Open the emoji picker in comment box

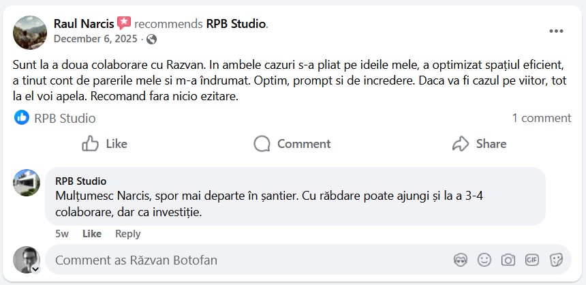point(484,260)
